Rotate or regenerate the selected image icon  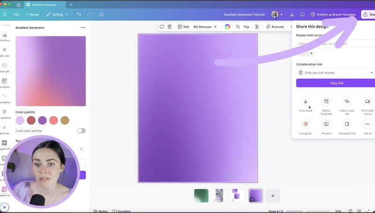click(162, 27)
